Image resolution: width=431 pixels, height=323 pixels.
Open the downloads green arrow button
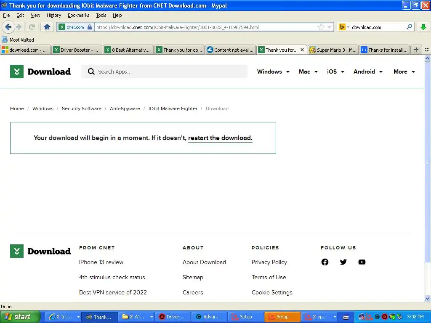click(423, 27)
